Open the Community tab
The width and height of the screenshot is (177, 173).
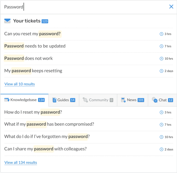tap(98, 100)
